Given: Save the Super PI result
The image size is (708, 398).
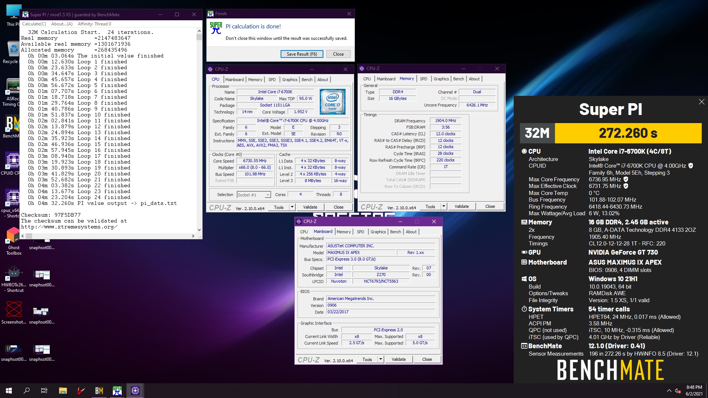Looking at the screenshot, I should 302,54.
